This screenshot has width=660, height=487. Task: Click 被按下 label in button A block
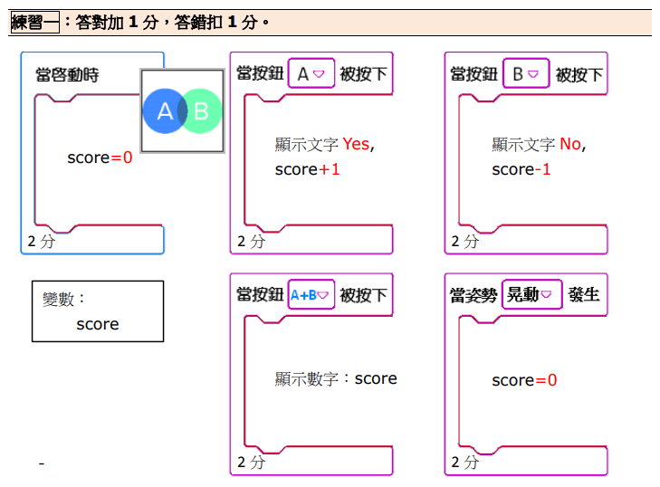pyautogui.click(x=363, y=74)
